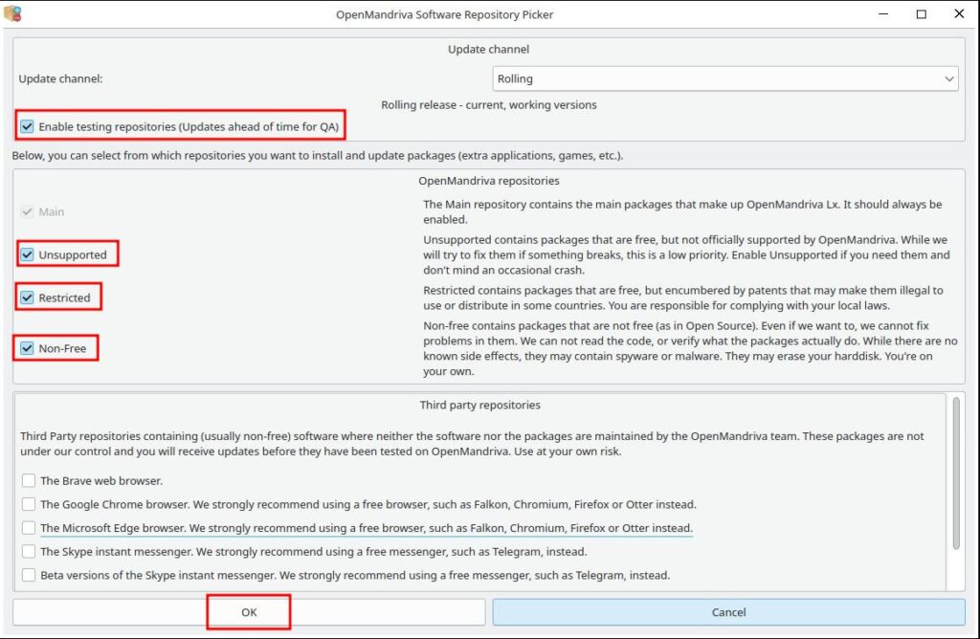The height and width of the screenshot is (639, 980).
Task: Click the Cancel button
Action: [728, 612]
